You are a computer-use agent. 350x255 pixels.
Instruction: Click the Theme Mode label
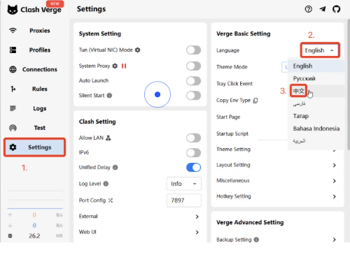[232, 67]
